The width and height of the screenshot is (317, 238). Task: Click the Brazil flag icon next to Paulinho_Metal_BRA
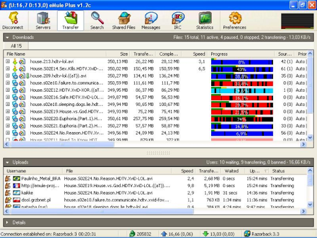click(x=17, y=178)
